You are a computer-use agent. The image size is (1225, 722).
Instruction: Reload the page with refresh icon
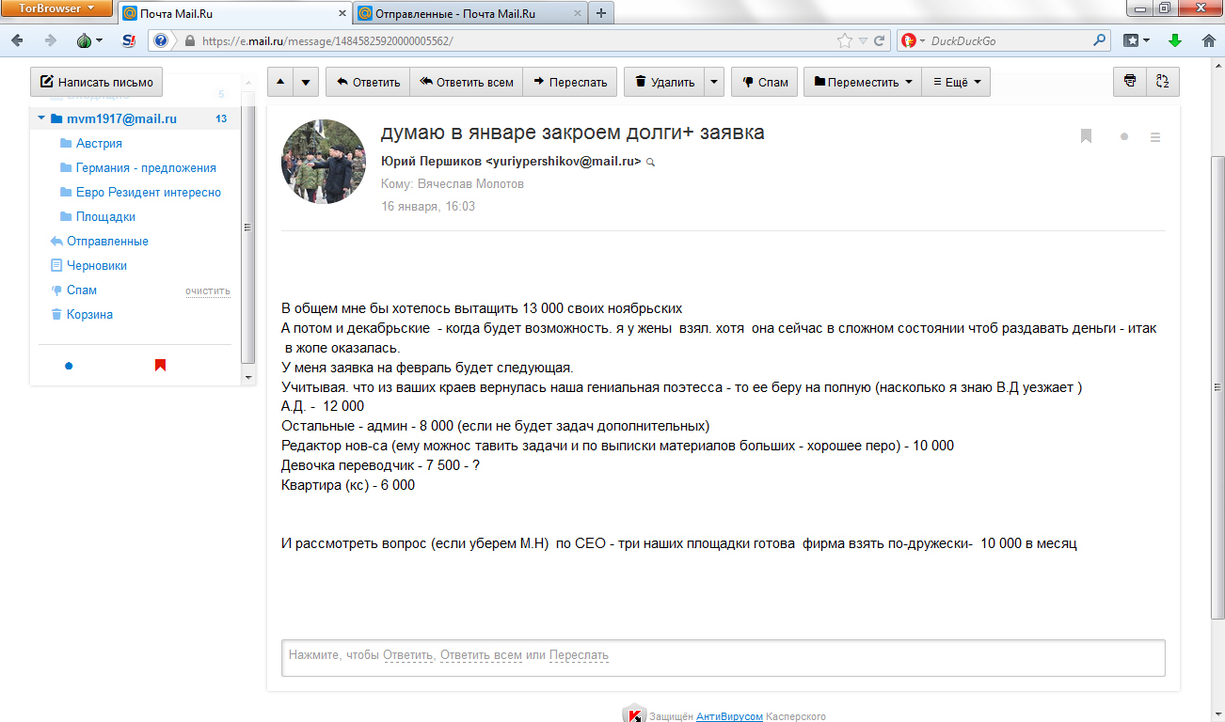click(x=880, y=41)
